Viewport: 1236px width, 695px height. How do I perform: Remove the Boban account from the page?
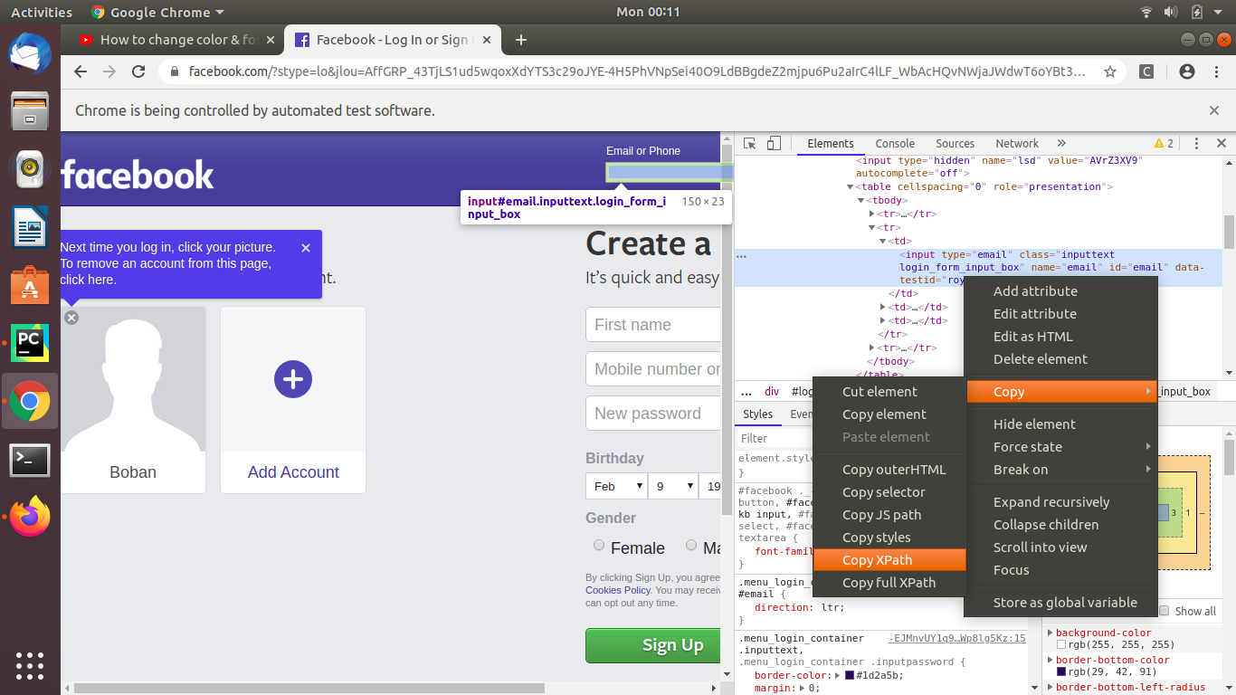click(71, 318)
